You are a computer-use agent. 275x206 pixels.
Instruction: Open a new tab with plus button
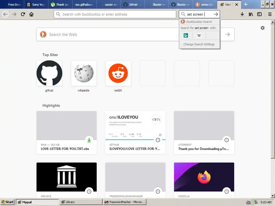click(x=246, y=4)
